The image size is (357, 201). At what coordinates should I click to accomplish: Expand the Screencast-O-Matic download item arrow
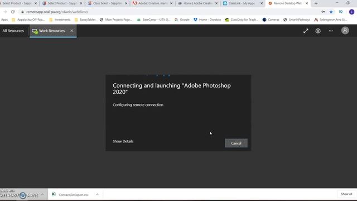[42, 194]
